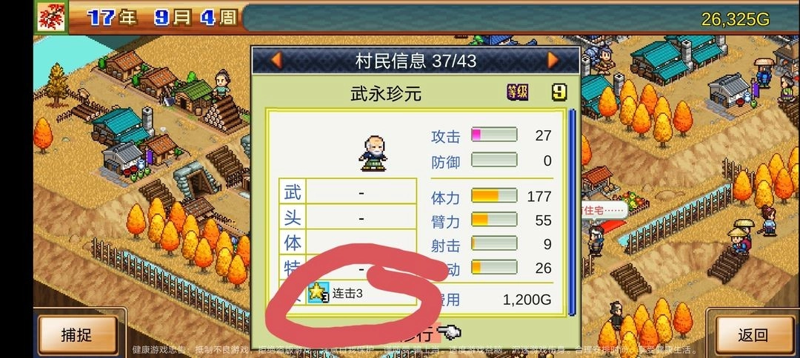Tap the 臂力 arm strength bar
The image size is (800, 358).
(x=494, y=220)
